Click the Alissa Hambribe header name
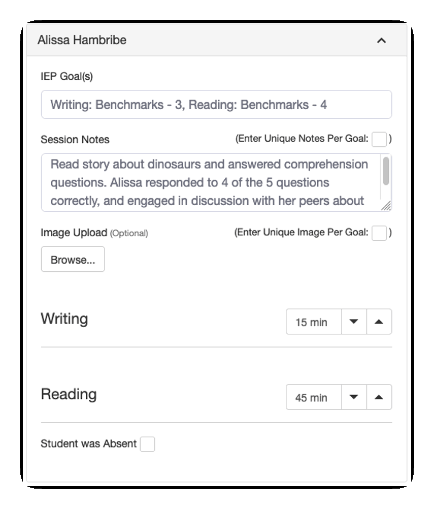434x509 pixels. click(x=82, y=40)
